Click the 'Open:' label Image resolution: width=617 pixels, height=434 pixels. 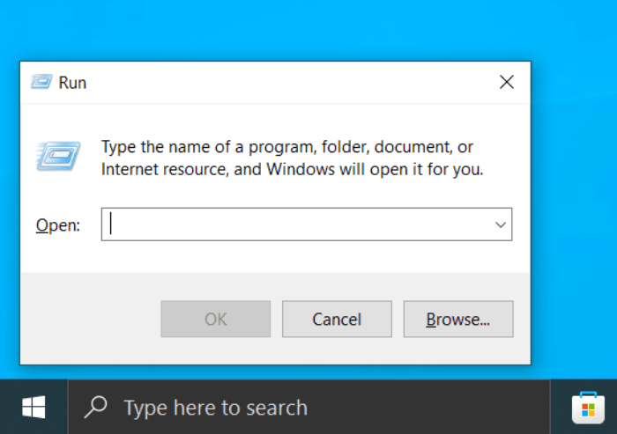click(x=57, y=225)
